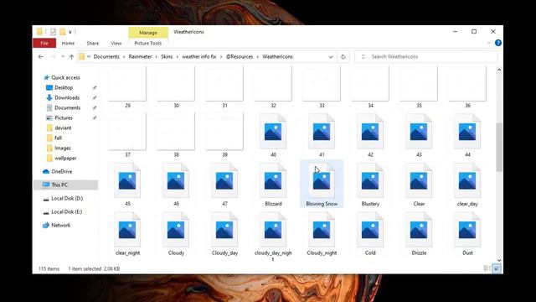Click the Back navigation arrow
This screenshot has height=302, width=536.
pos(41,57)
